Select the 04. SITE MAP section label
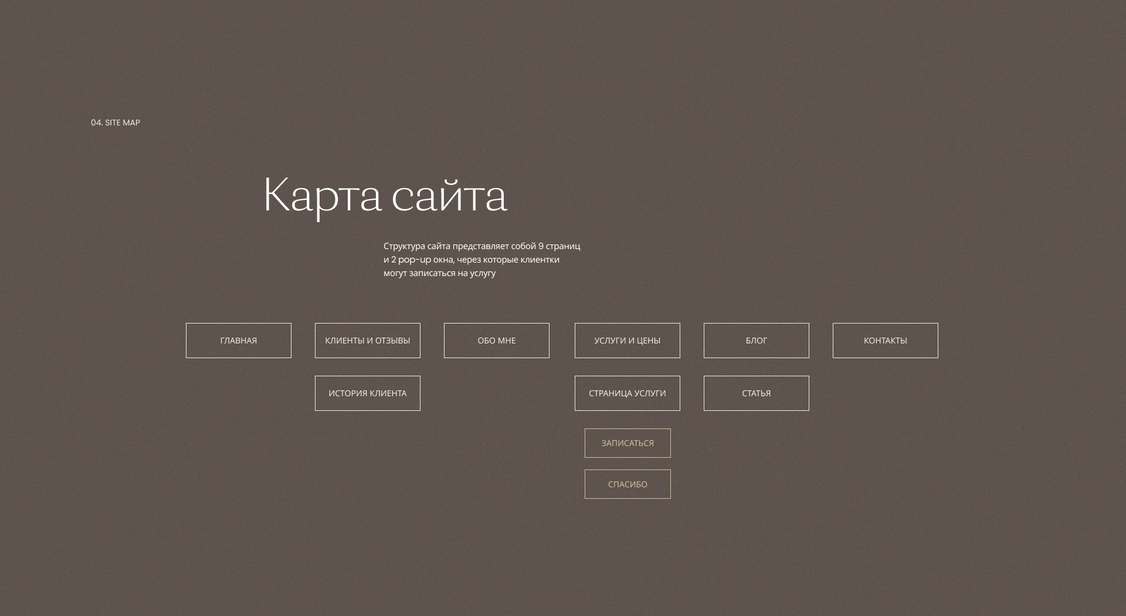The width and height of the screenshot is (1126, 616). coord(116,122)
